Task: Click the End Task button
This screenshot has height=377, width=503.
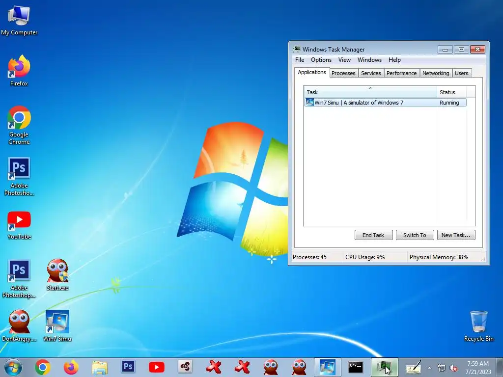Action: click(x=373, y=235)
